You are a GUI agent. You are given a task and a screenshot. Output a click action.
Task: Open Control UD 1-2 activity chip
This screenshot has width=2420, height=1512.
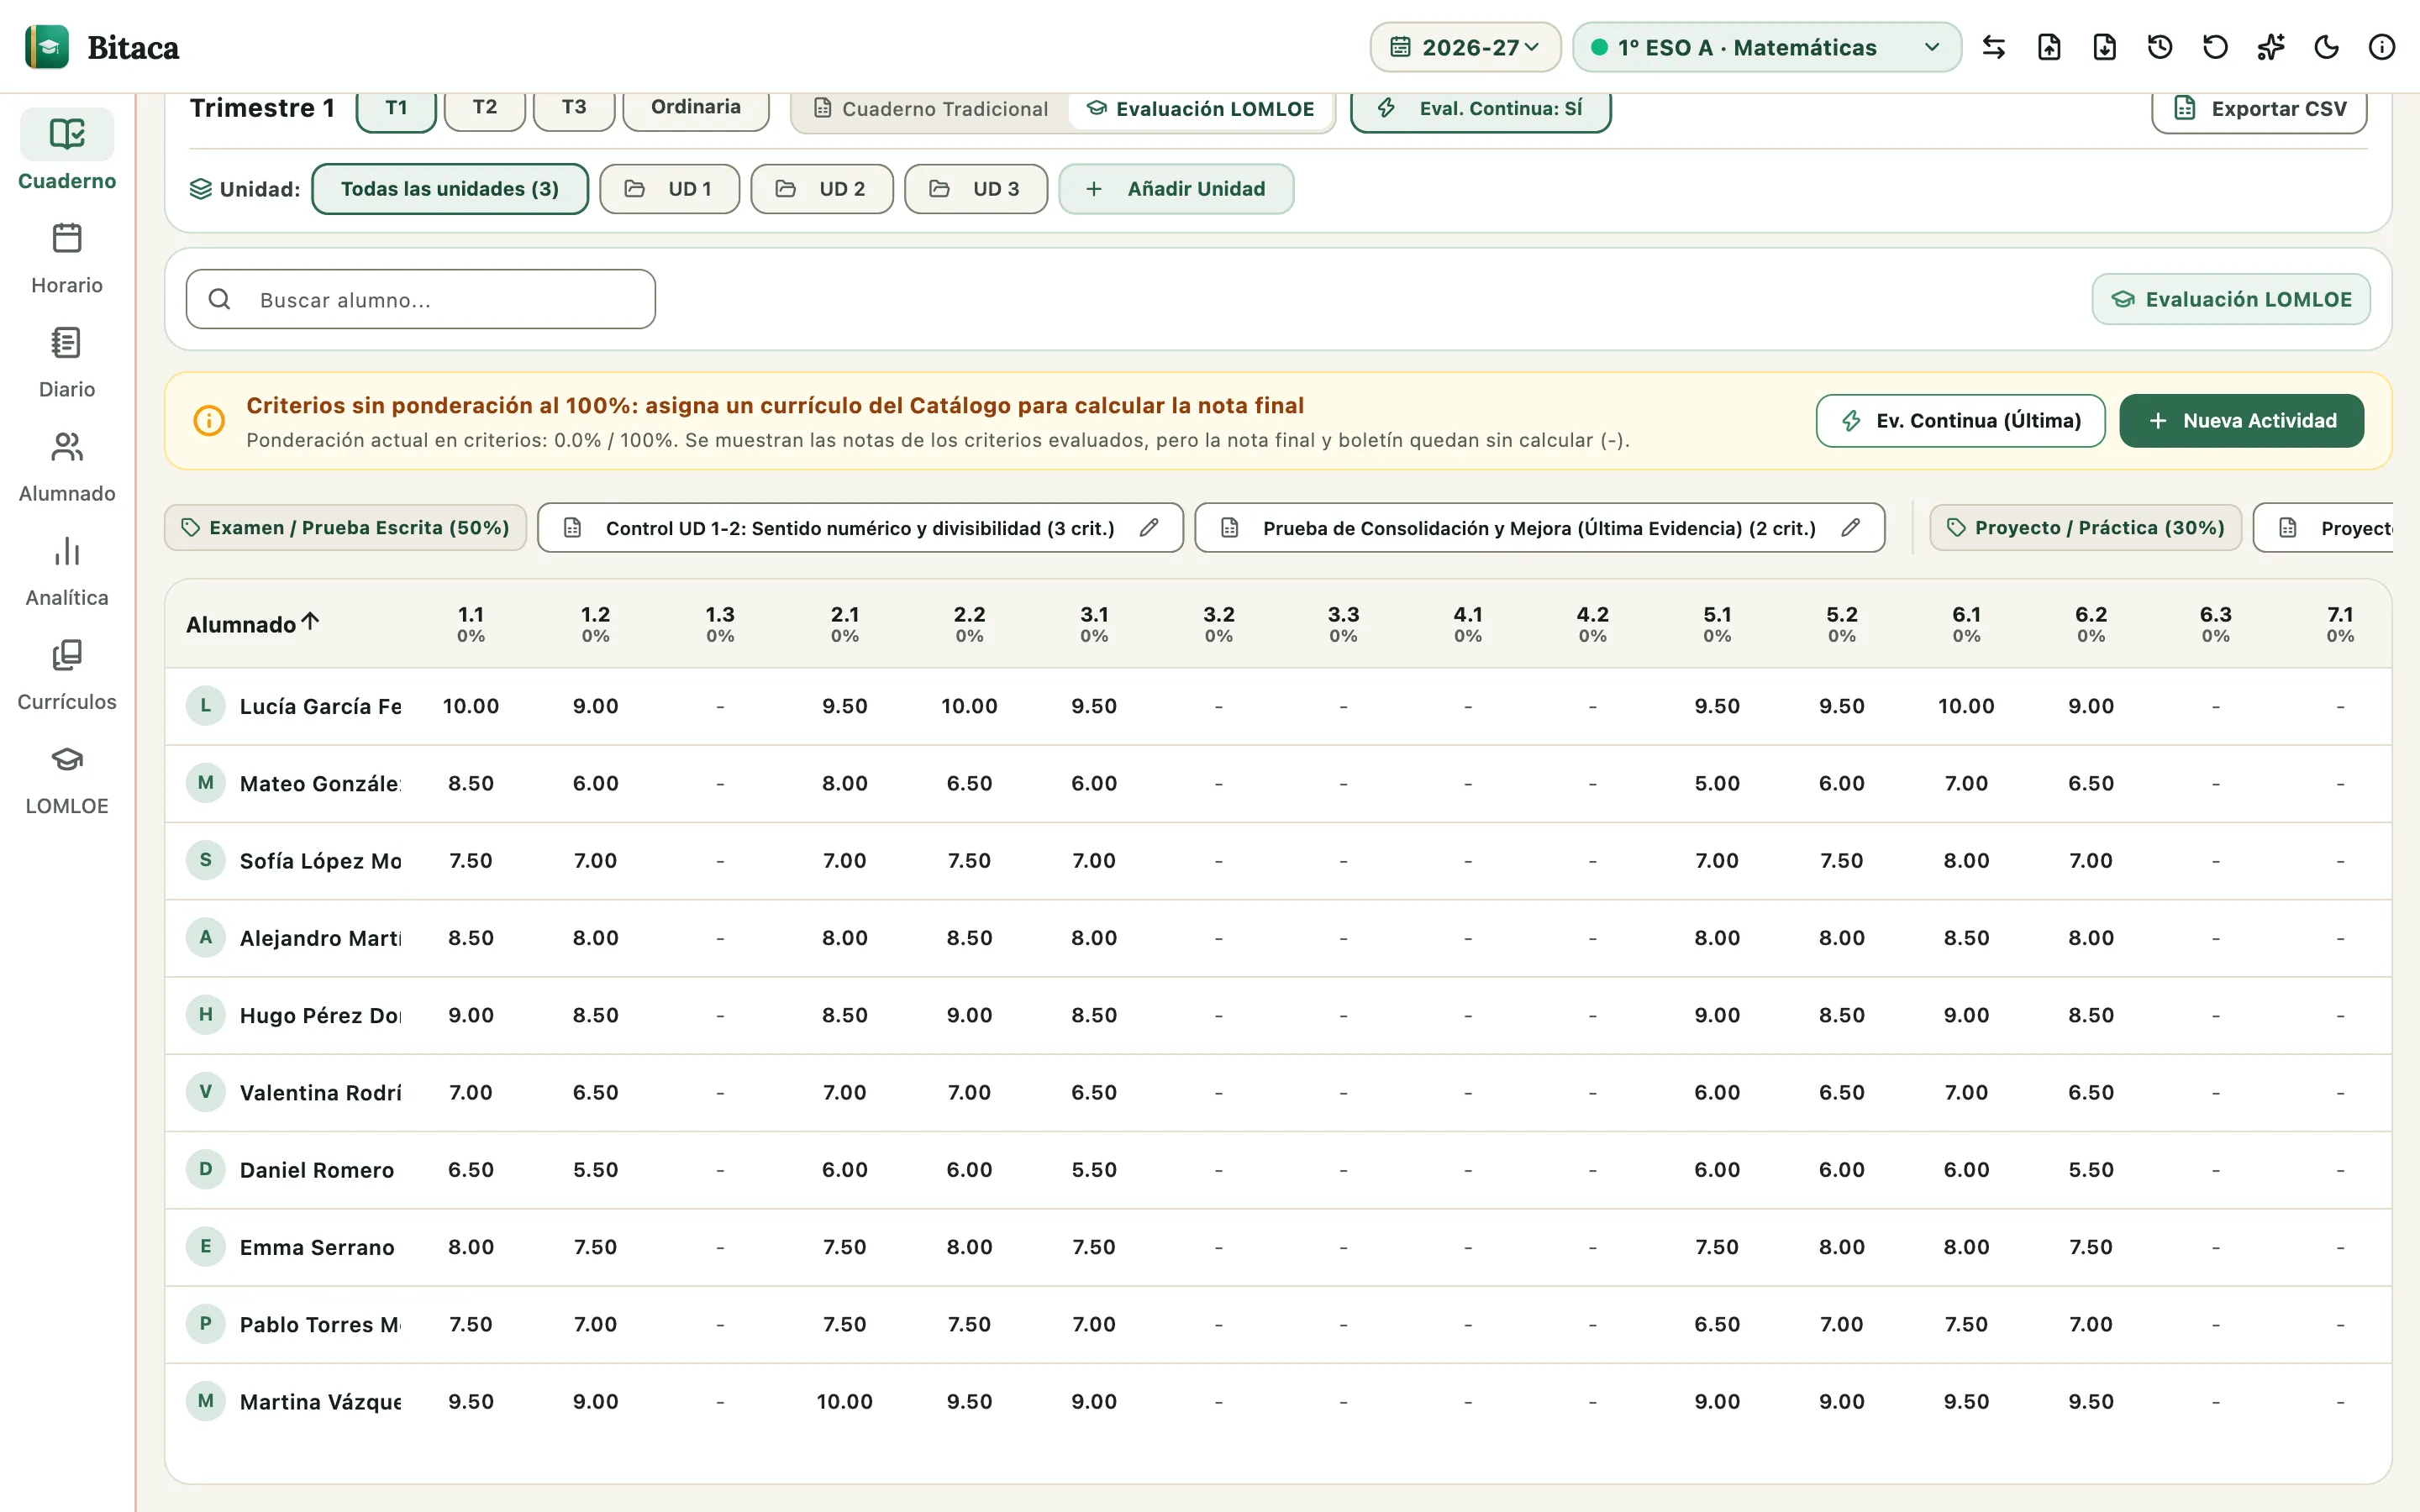pyautogui.click(x=858, y=527)
